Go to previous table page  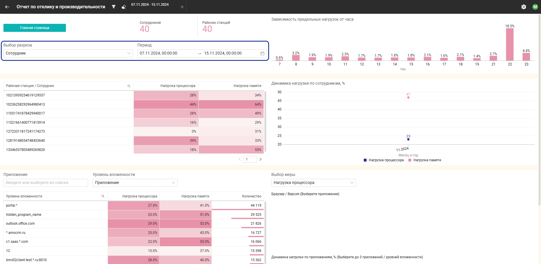click(239, 159)
